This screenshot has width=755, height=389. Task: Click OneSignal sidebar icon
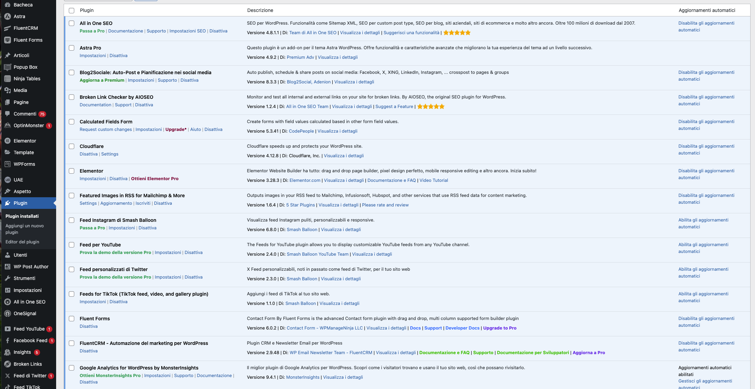click(8, 313)
